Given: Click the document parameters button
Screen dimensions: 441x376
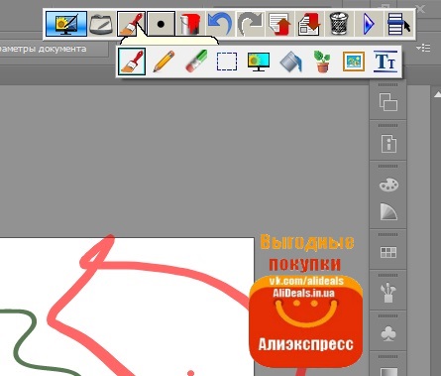Looking at the screenshot, I should pyautogui.click(x=55, y=49).
